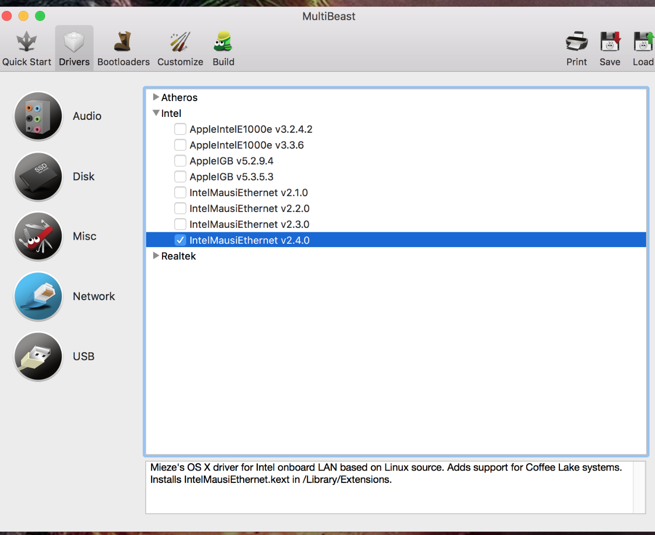Open the Quick Start toolbar icon

27,42
